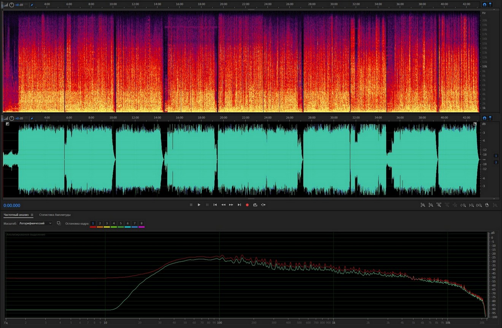This screenshot has height=328, width=502.
Task: Open Частотный анализ panel menu icon
Action: pyautogui.click(x=32, y=215)
